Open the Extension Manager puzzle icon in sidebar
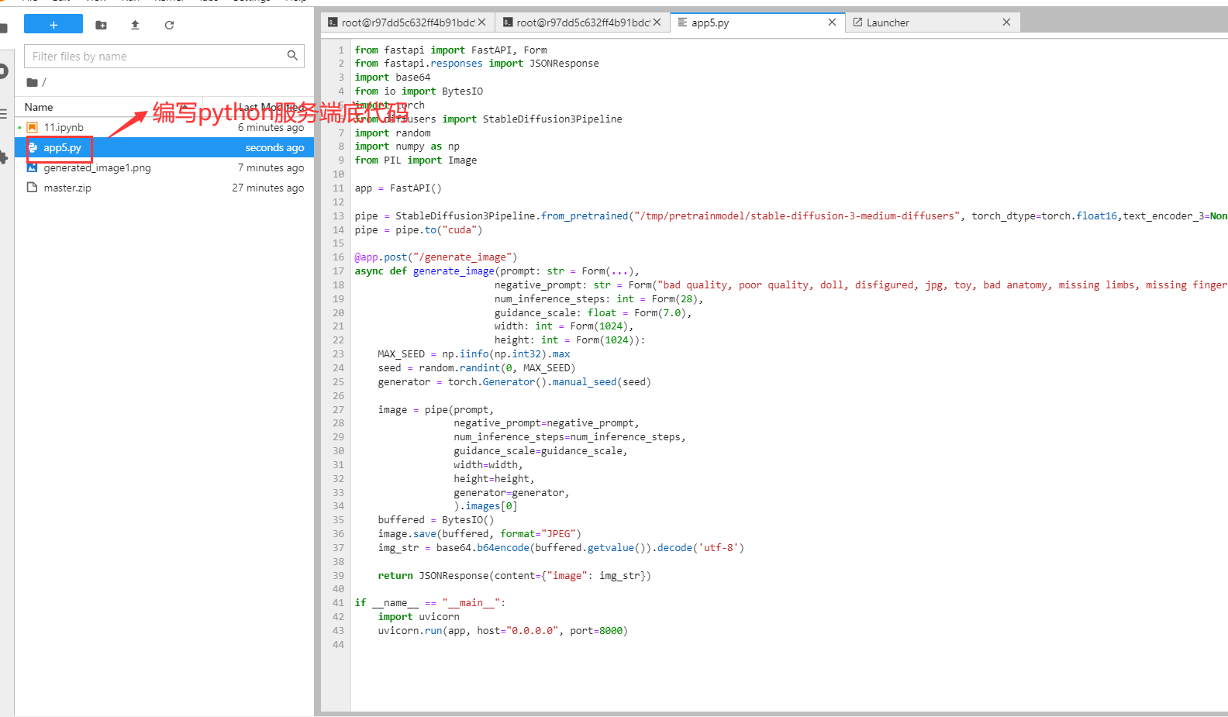 pyautogui.click(x=4, y=157)
